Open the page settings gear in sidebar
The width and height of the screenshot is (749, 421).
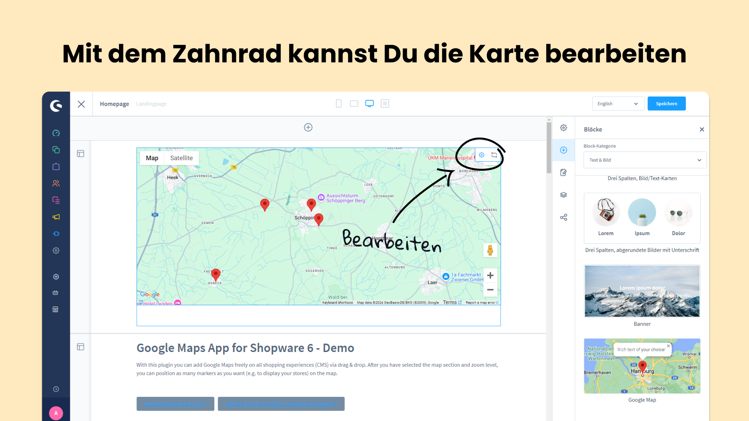pos(564,128)
